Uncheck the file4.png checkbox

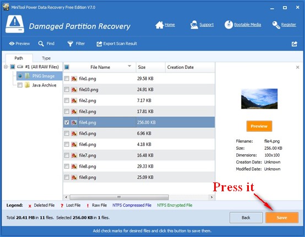pyautogui.click(x=67, y=122)
